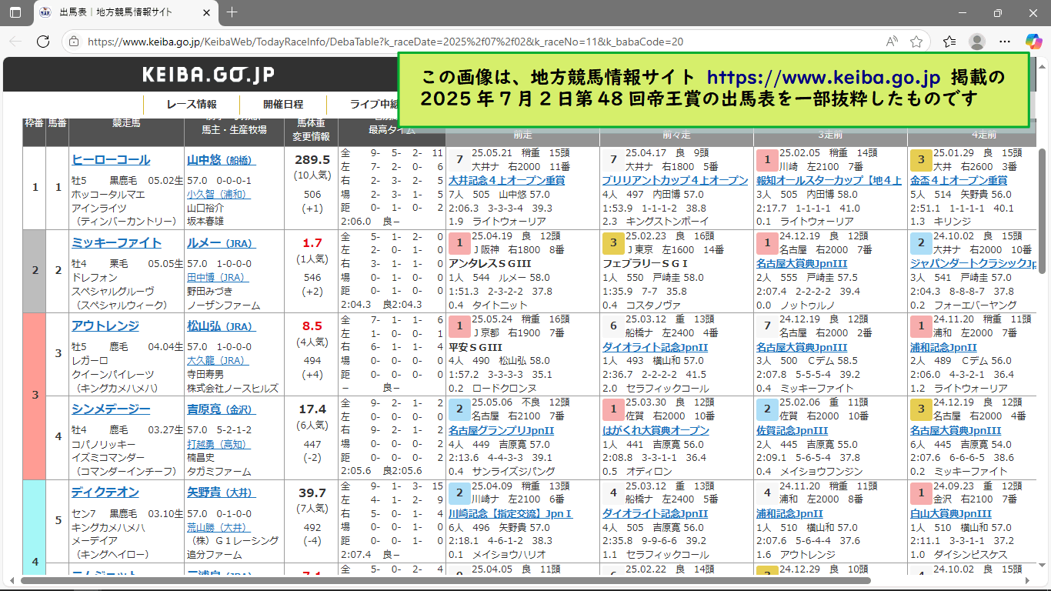Viewport: 1051px width, 591px height.
Task: Open the favorites list icon
Action: point(949,42)
